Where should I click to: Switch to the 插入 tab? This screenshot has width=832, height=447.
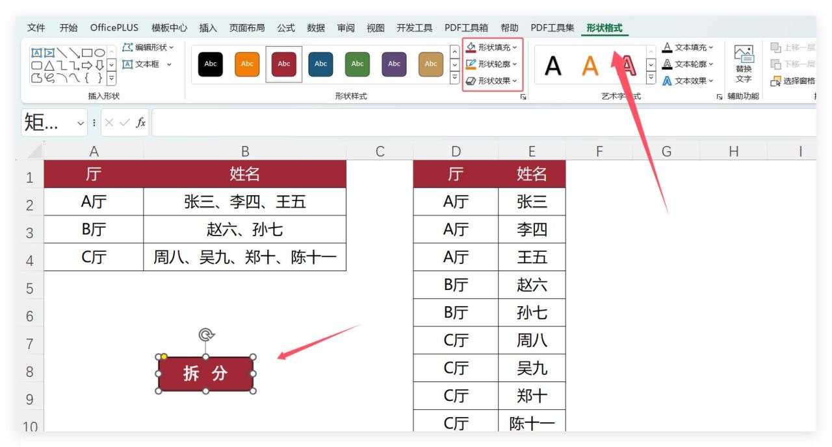[x=208, y=28]
